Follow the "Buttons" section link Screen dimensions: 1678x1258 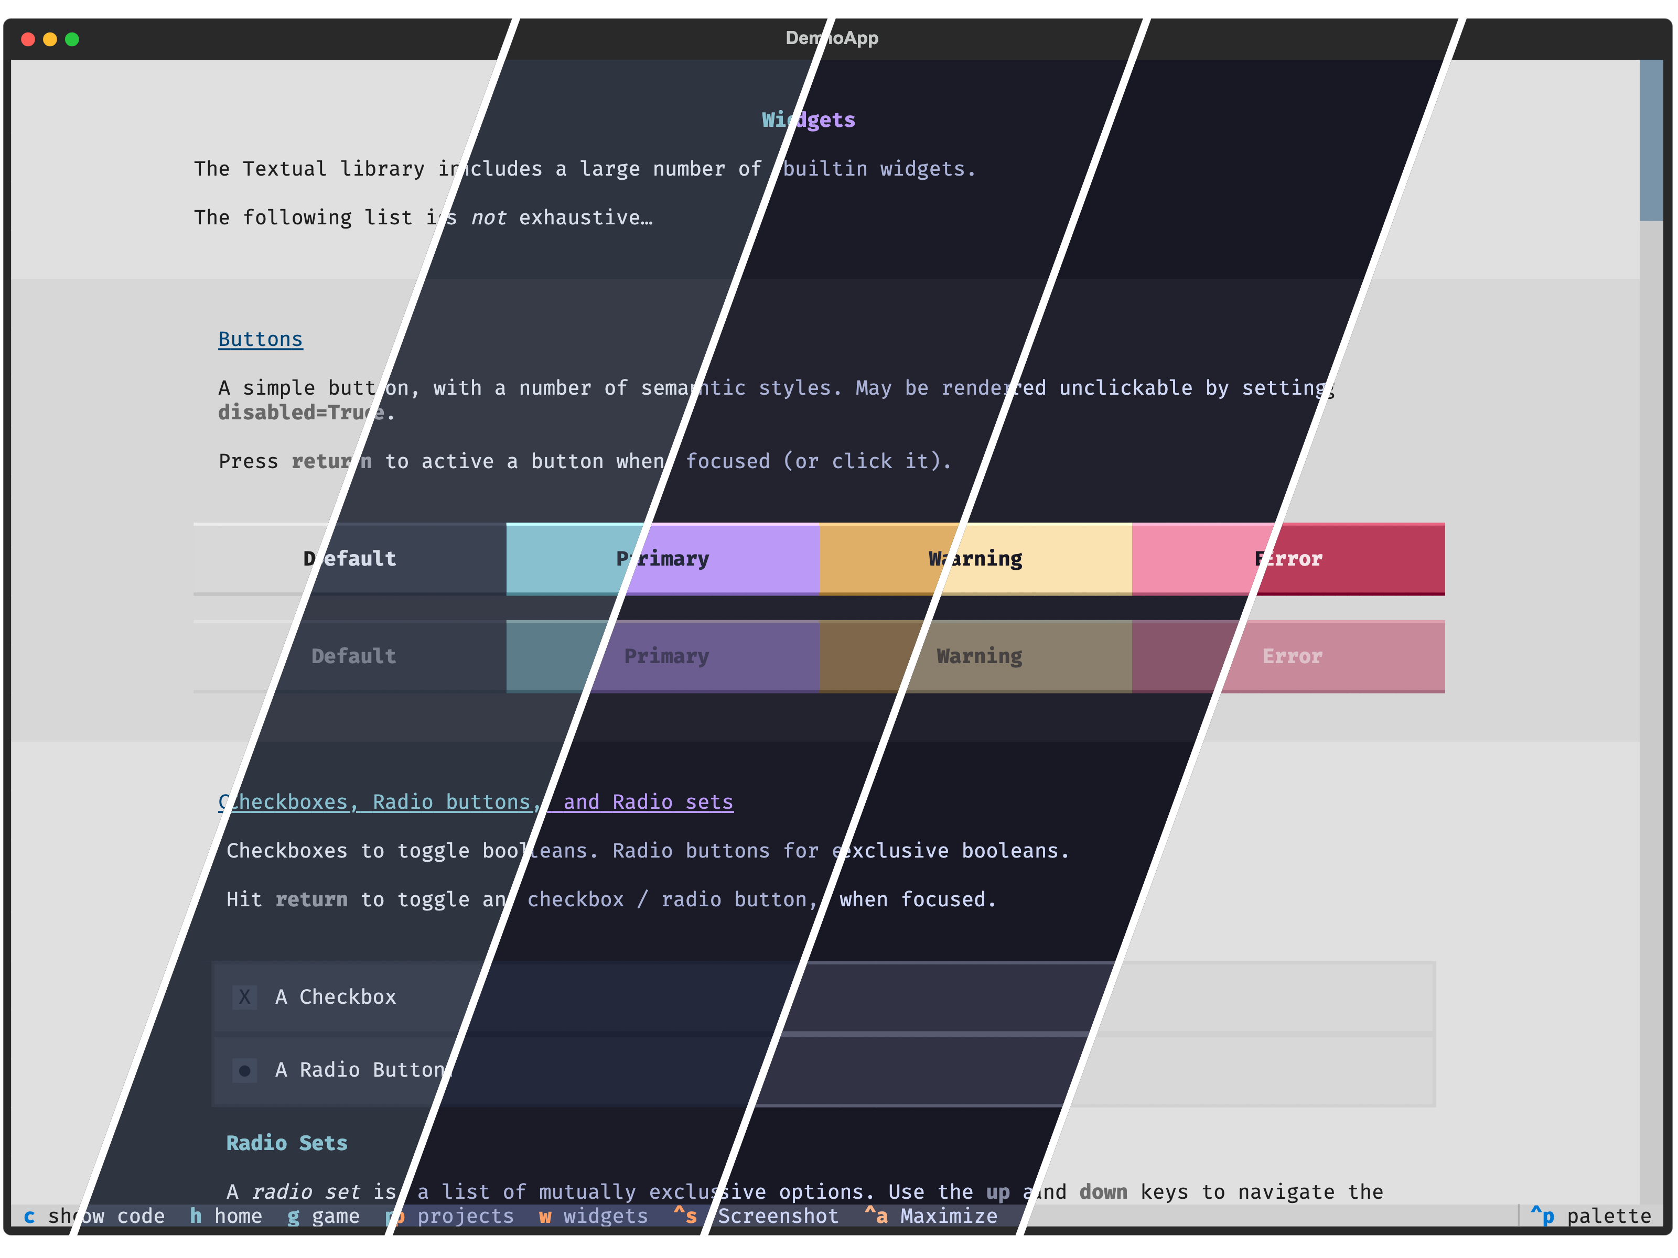(260, 339)
